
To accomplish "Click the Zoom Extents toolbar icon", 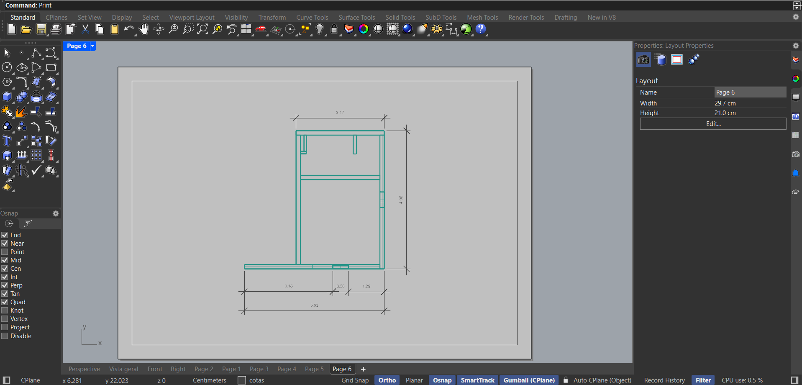I will click(202, 29).
